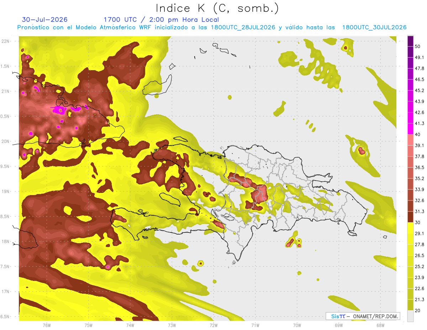Click the colorbar value "30"
Image resolution: width=427 pixels, height=330 pixels.
click(418, 222)
